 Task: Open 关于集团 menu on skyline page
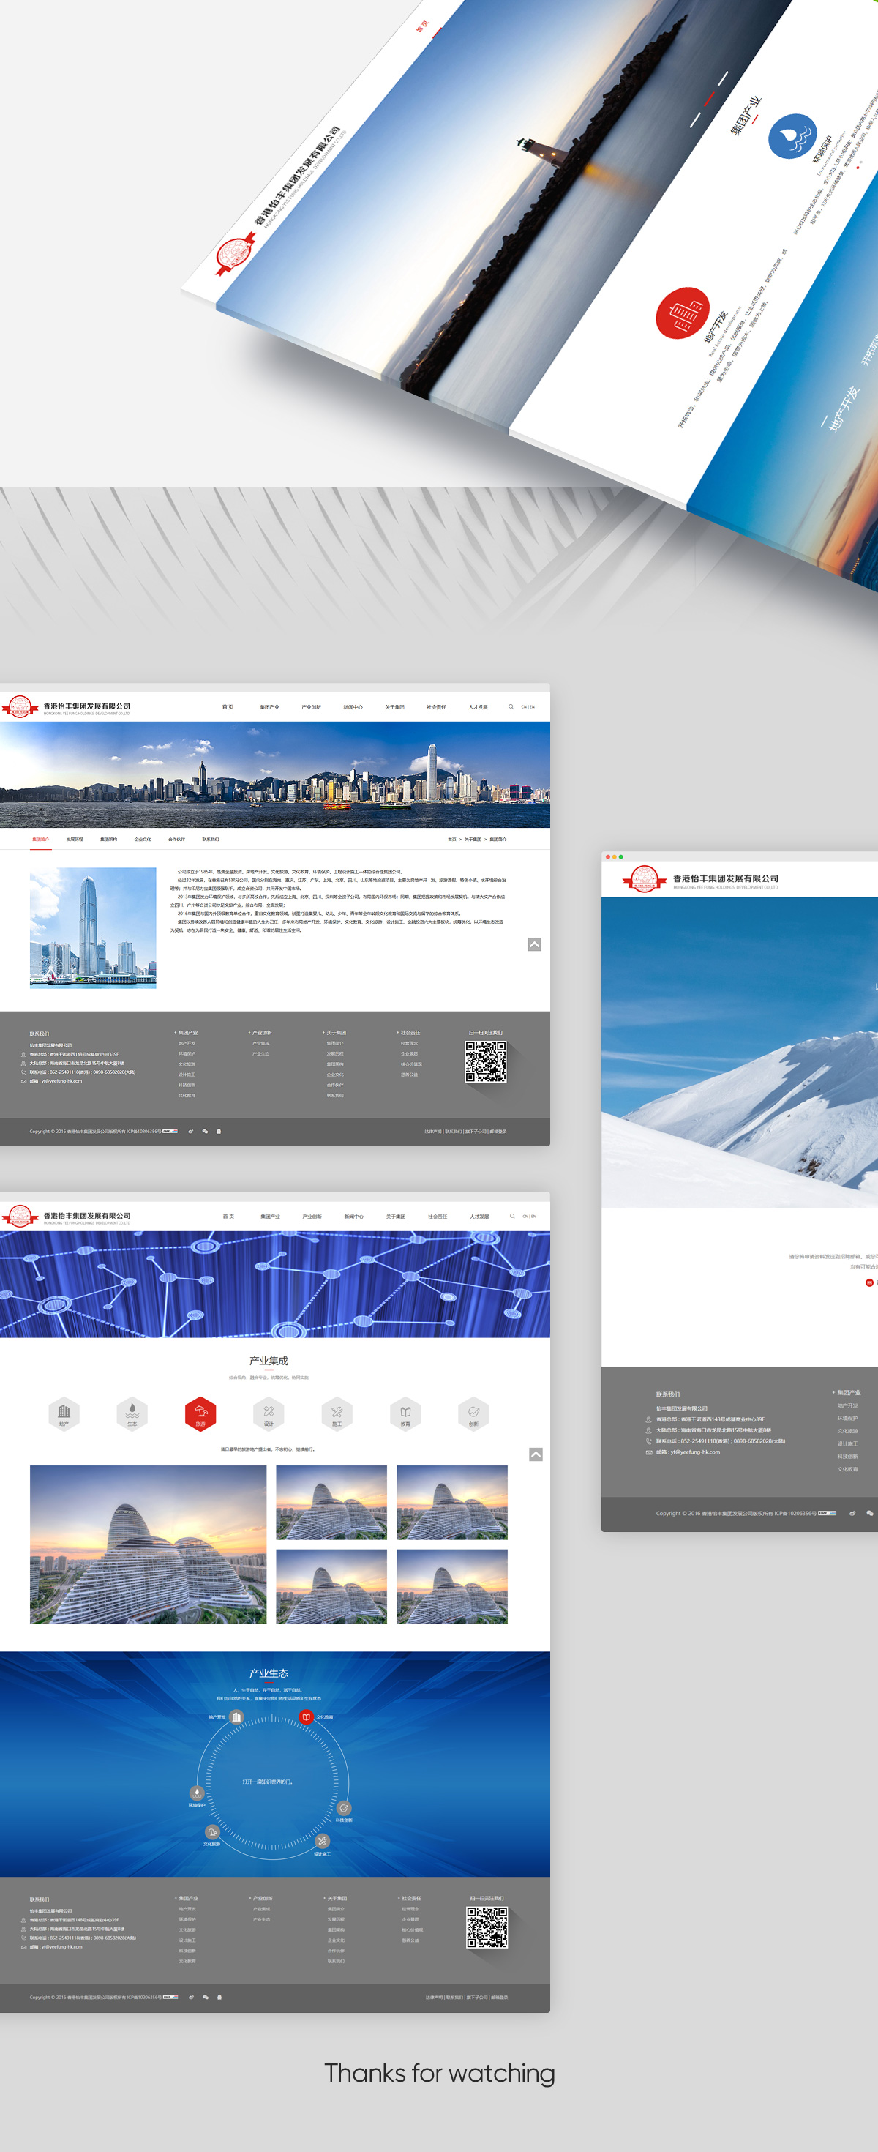coord(394,707)
